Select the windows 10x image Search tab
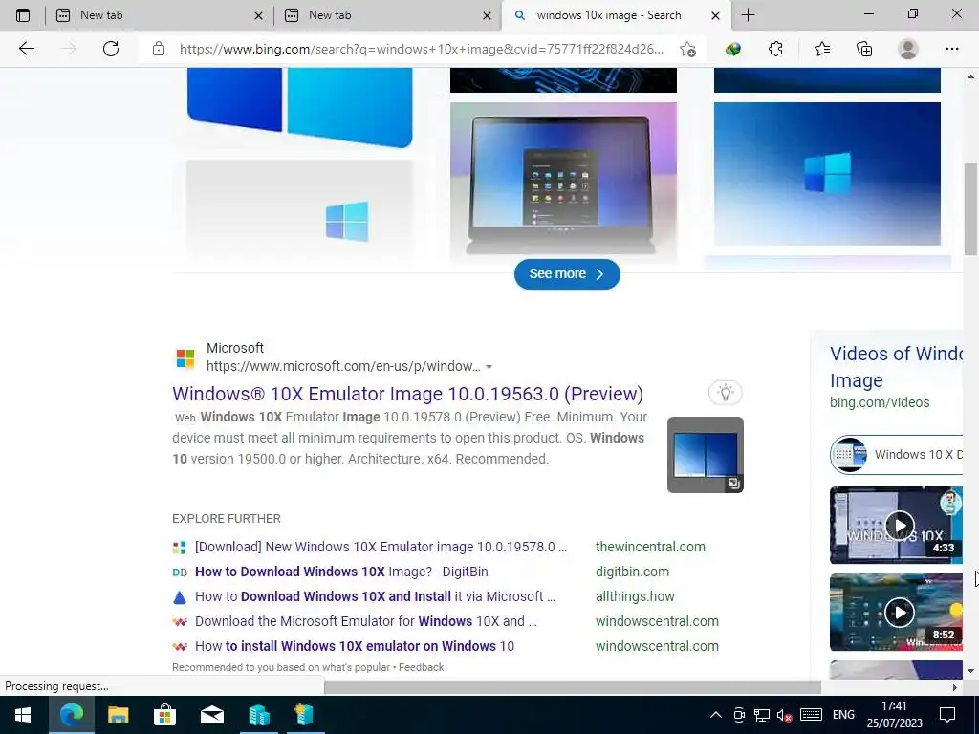 click(615, 15)
